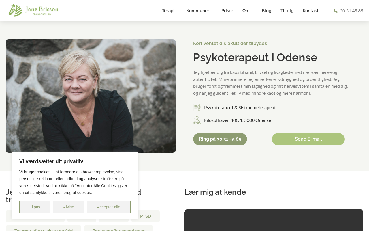Navigate to Til dig
Image resolution: width=369 pixels, height=231 pixels.
[287, 11]
